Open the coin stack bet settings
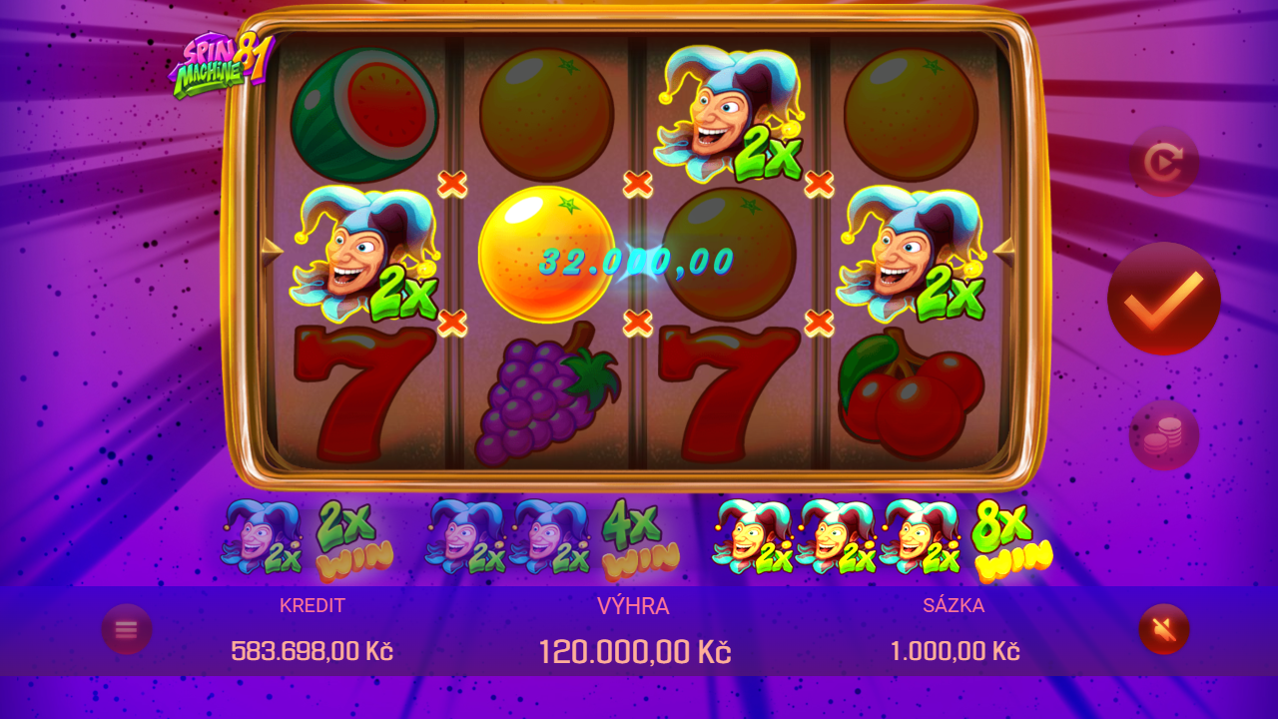The image size is (1278, 719). 1164,435
